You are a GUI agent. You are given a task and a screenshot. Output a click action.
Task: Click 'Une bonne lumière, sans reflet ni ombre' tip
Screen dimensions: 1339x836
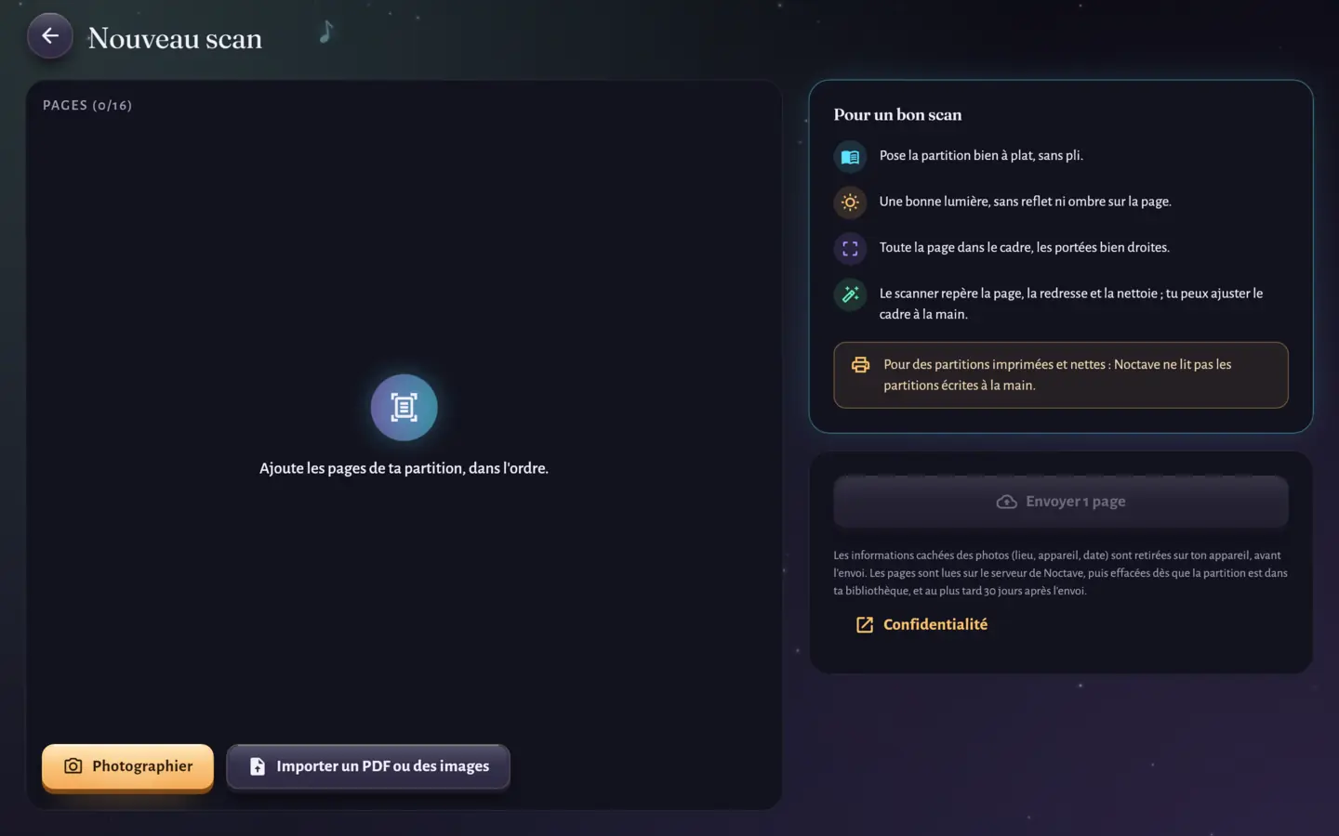point(1025,202)
